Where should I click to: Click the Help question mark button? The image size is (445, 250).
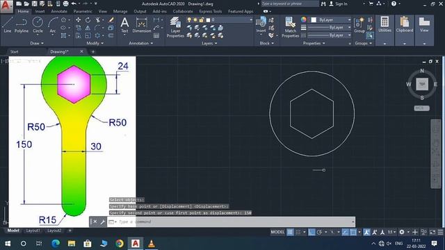394,3
